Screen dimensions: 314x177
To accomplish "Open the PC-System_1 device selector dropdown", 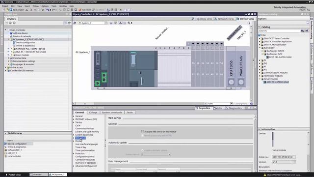I will pyautogui.click(x=106, y=23).
